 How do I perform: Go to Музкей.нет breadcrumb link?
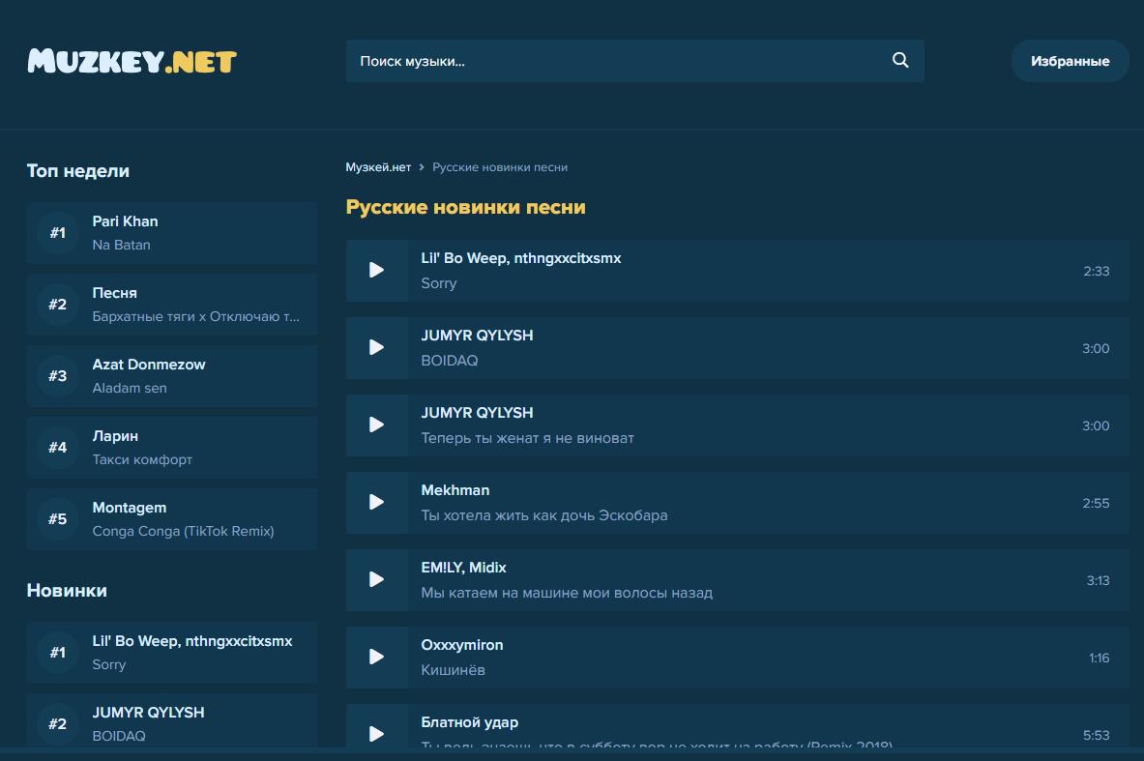378,167
